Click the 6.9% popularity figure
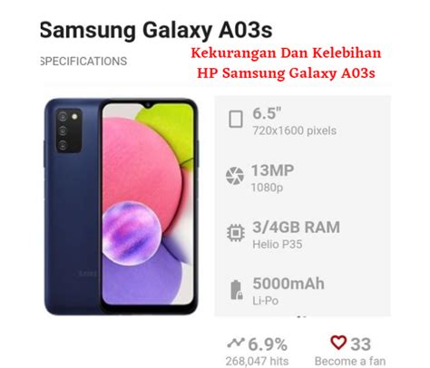 click(268, 344)
